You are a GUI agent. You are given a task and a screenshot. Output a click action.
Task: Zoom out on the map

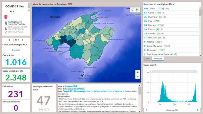[x=138, y=77]
